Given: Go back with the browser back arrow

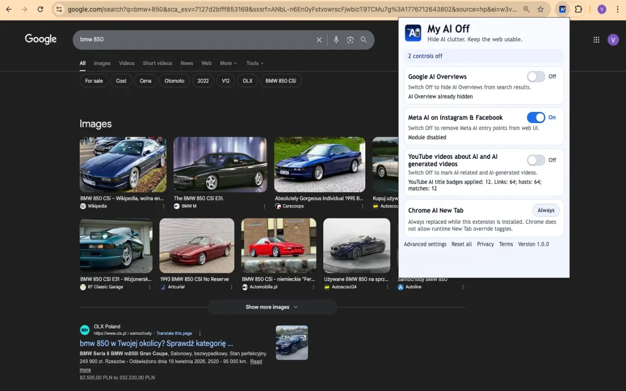Looking at the screenshot, I should coord(9,9).
